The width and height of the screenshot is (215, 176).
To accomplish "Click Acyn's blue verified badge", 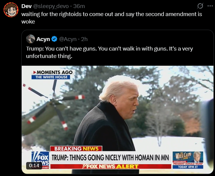I will [54, 39].
